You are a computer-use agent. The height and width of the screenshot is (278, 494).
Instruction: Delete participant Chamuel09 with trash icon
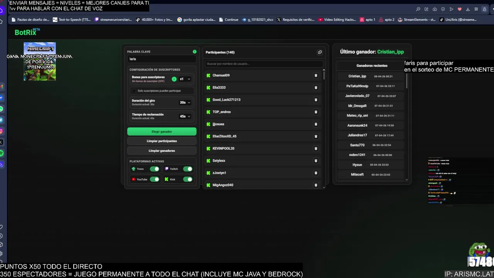tap(316, 75)
